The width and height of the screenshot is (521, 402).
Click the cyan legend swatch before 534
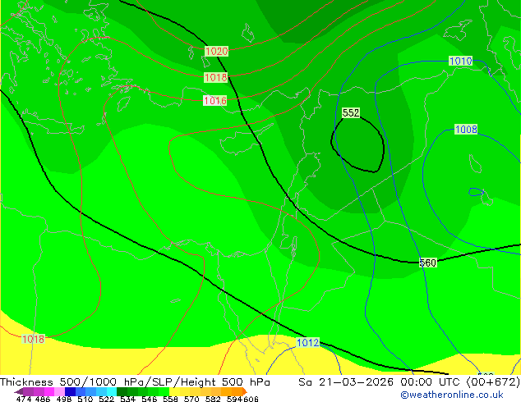[x=112, y=391]
